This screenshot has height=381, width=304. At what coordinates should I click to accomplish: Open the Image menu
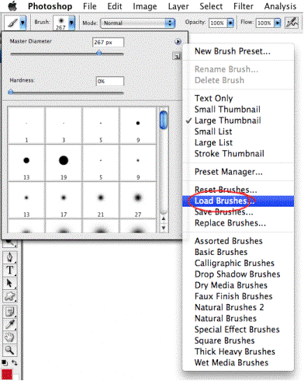click(145, 6)
